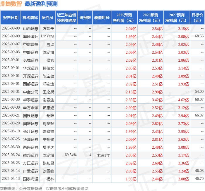
Task: Select 华泰证券 2027 profit 4.62亿
Action: (x=183, y=100)
